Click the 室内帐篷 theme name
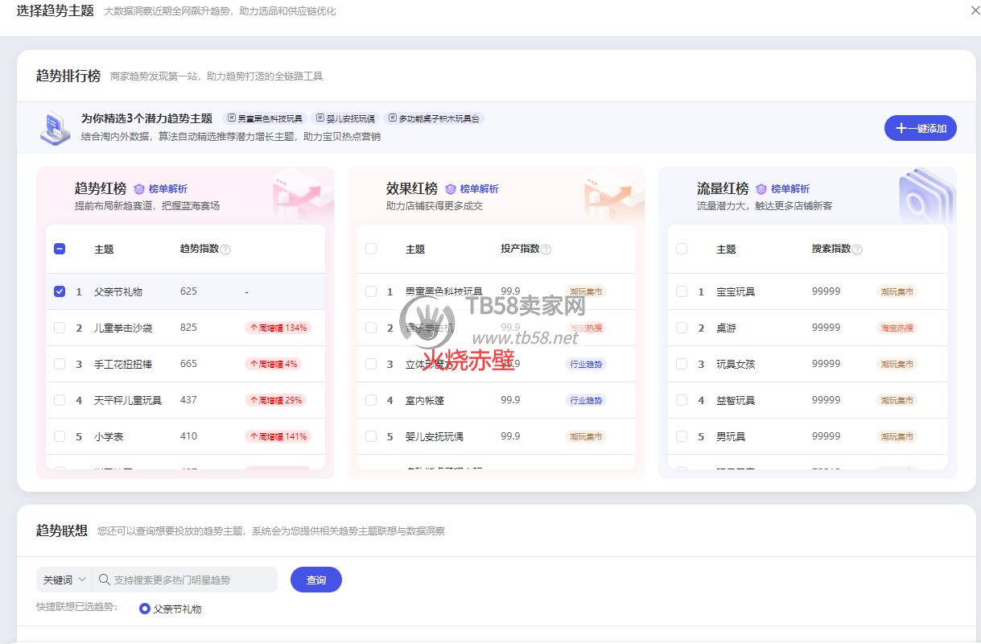Image resolution: width=981 pixels, height=644 pixels. coord(425,401)
